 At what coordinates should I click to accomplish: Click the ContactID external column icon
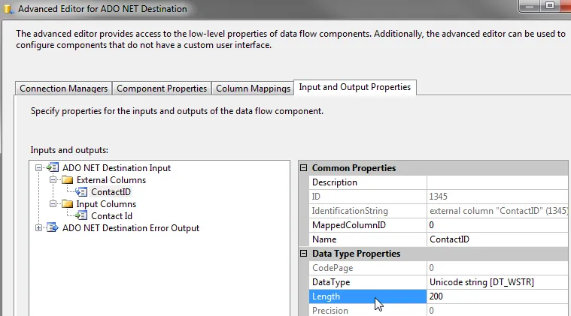[x=81, y=192]
